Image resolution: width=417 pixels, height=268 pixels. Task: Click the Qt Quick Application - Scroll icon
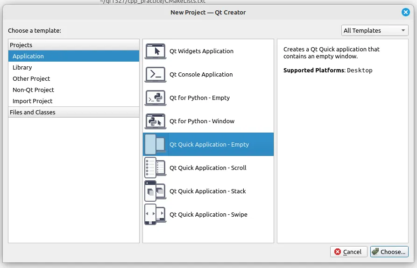[x=155, y=168]
